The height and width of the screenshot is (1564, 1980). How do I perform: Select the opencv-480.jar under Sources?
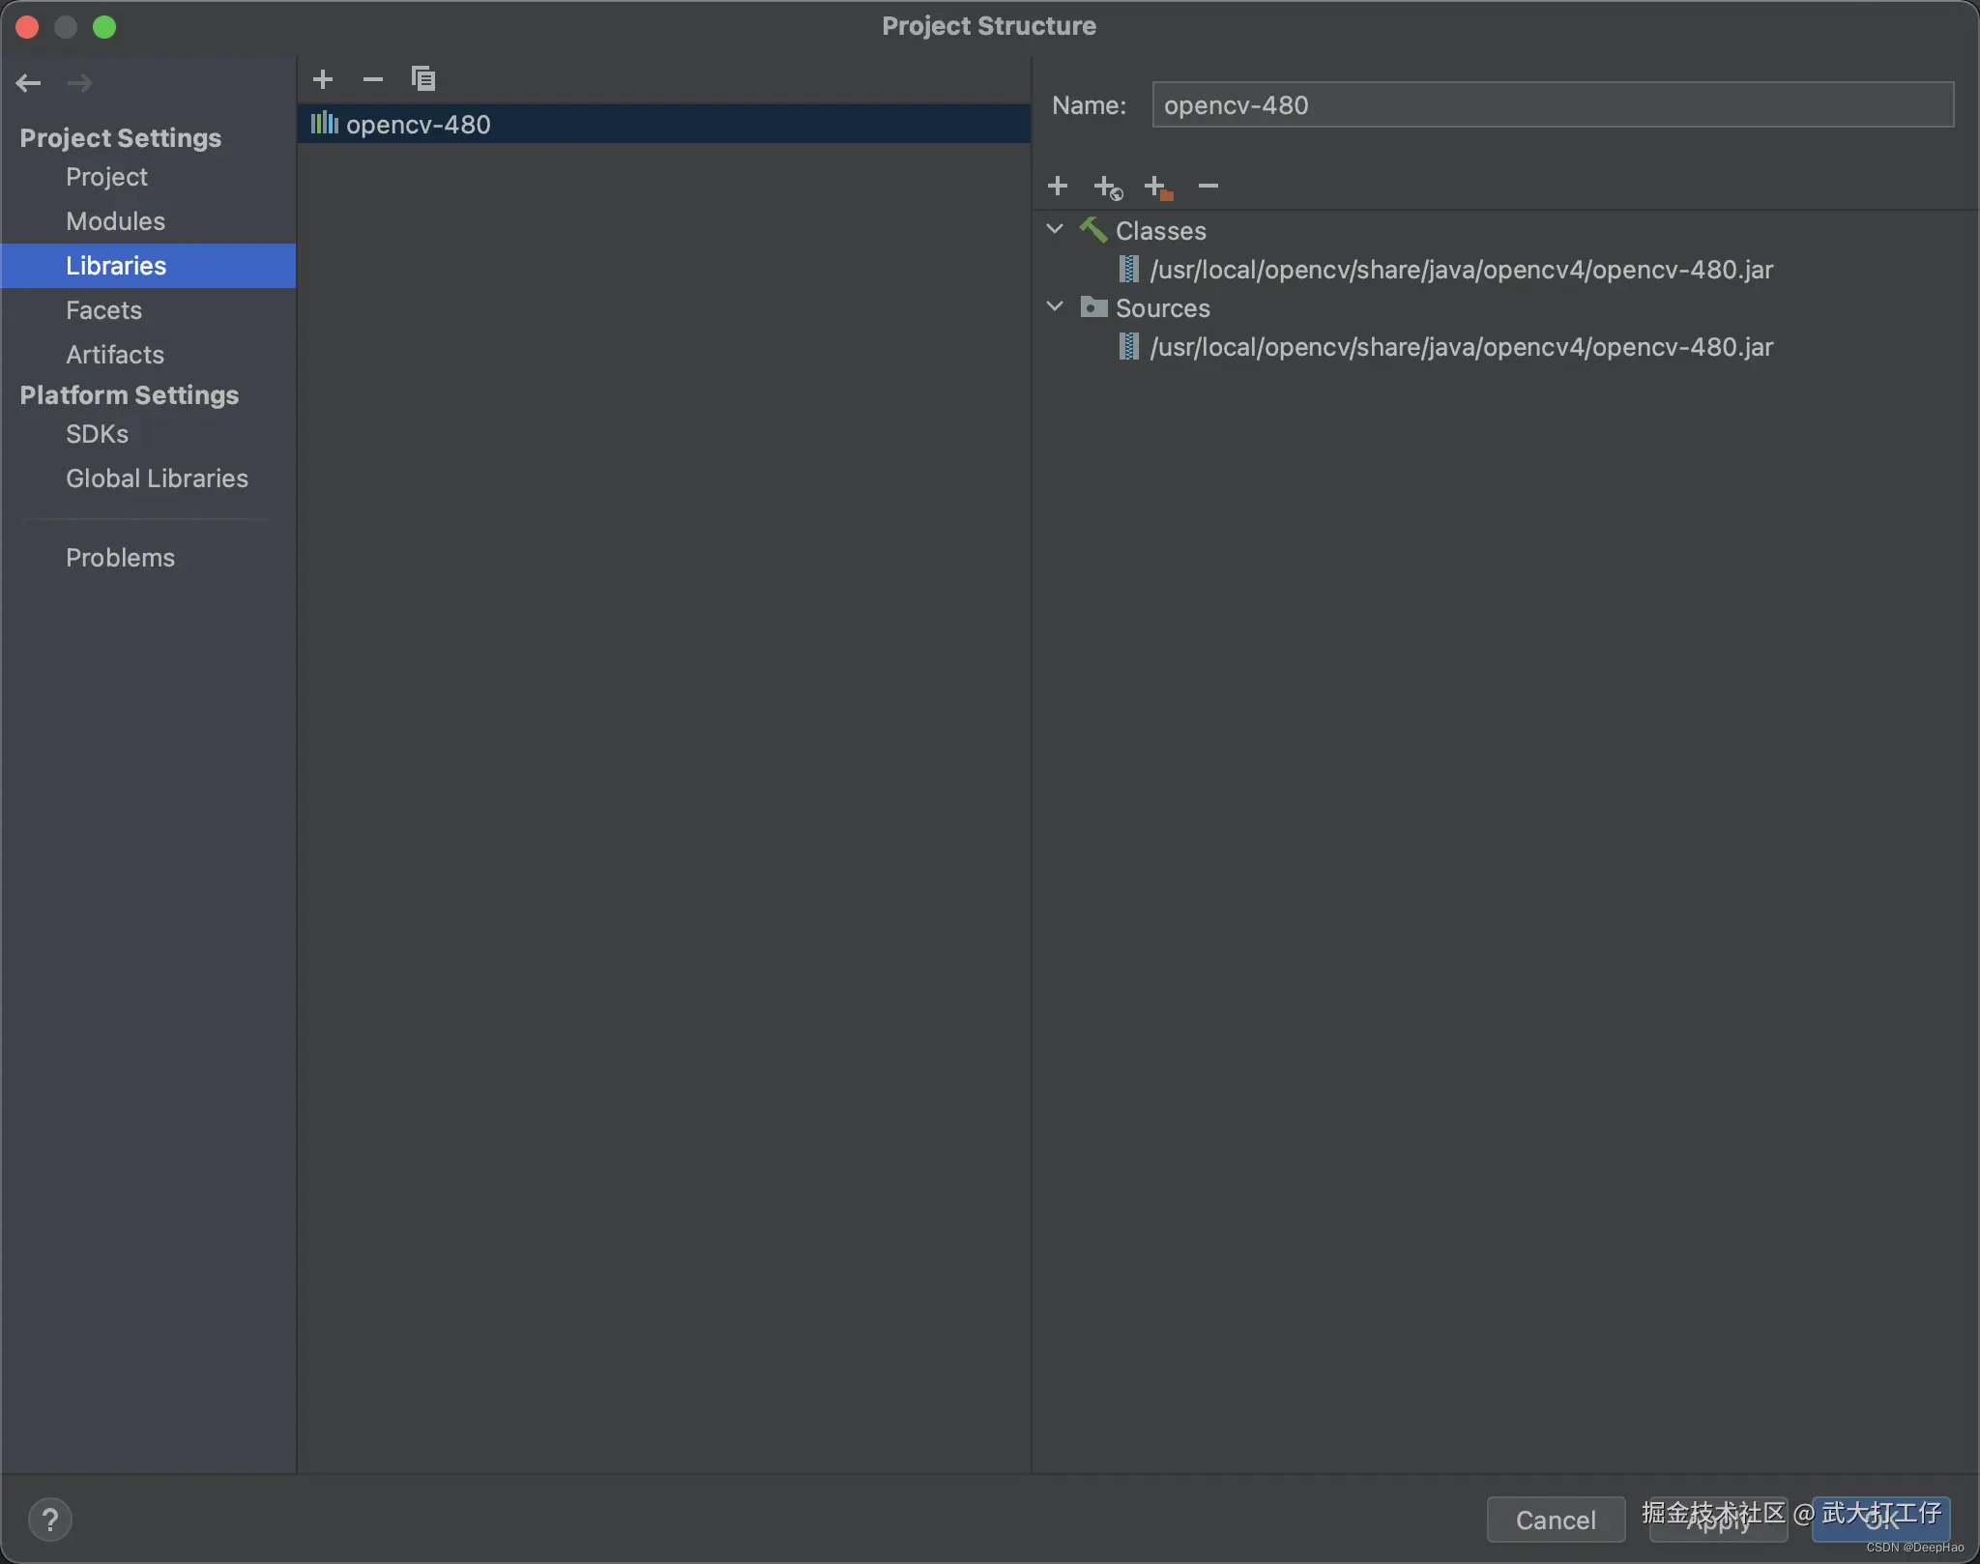pos(1460,347)
